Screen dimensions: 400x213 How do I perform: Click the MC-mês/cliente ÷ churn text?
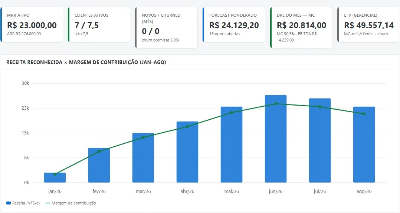[366, 34]
